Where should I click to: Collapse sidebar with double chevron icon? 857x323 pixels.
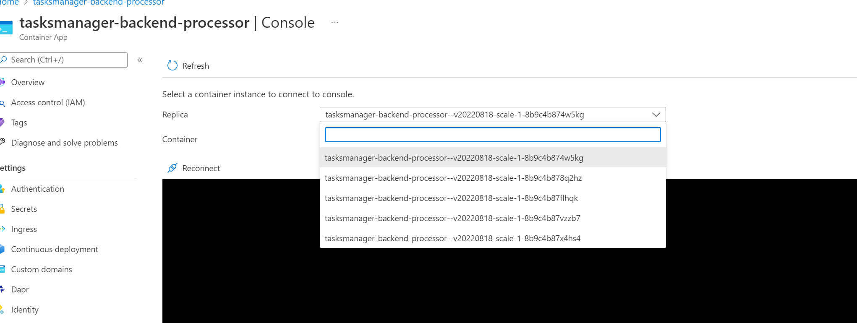point(140,60)
